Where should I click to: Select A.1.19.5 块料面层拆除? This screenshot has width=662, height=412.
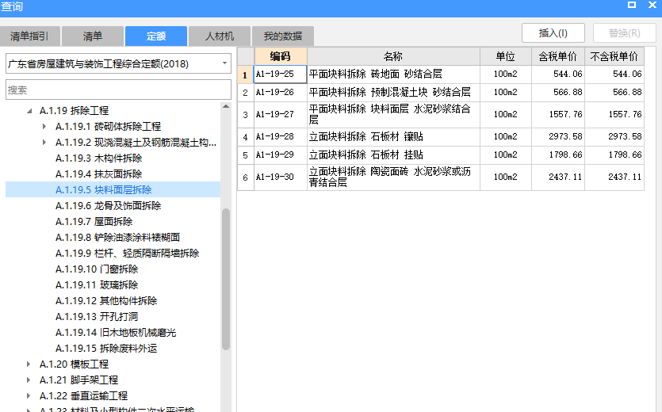coord(103,190)
